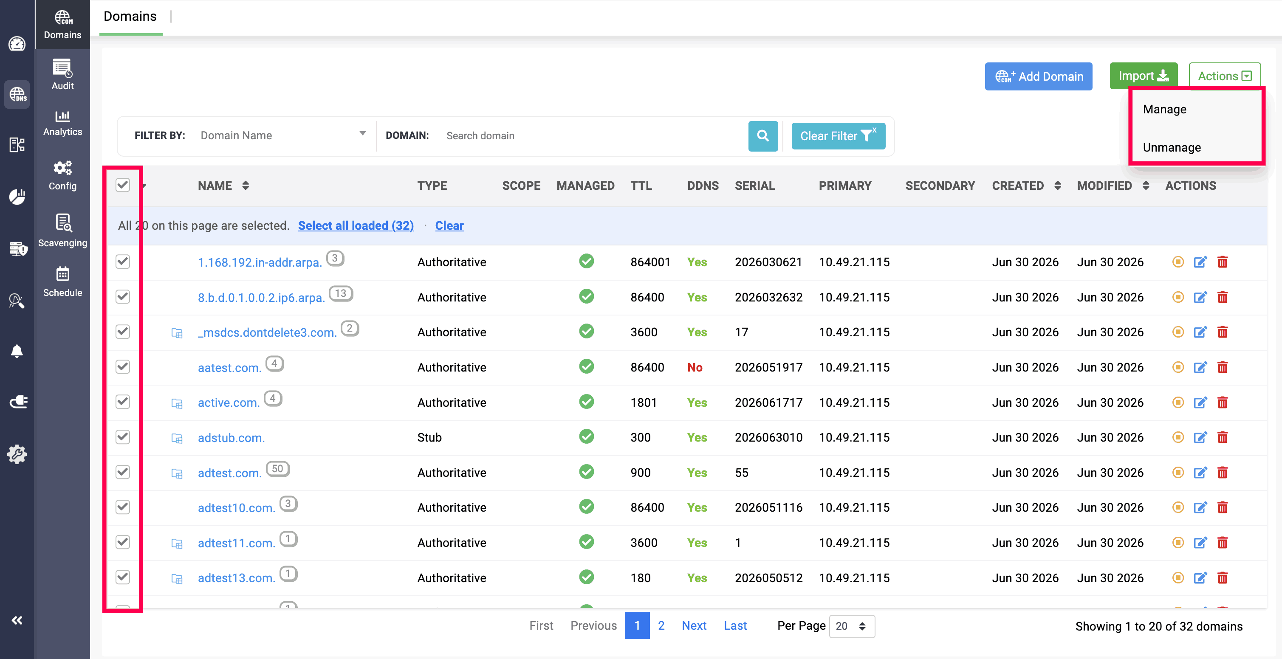Uncheck the adtest11.com. row checkbox
Image resolution: width=1282 pixels, height=659 pixels.
click(122, 542)
